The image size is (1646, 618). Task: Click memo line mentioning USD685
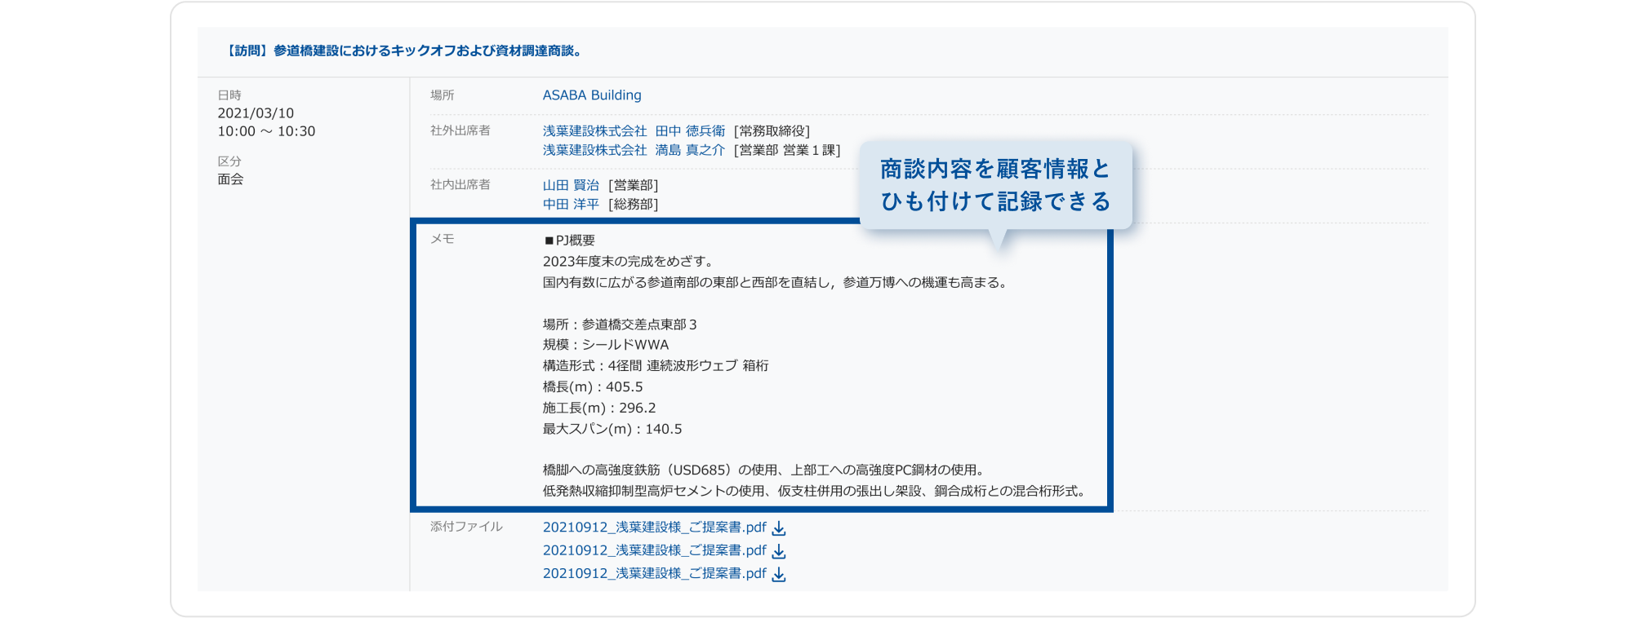(x=766, y=470)
